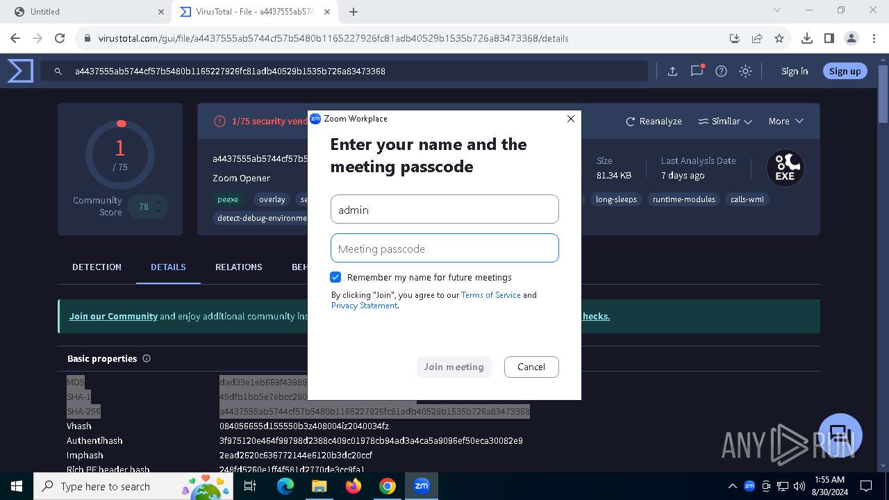889x500 pixels.
Task: Click the address bar URL
Action: click(333, 38)
